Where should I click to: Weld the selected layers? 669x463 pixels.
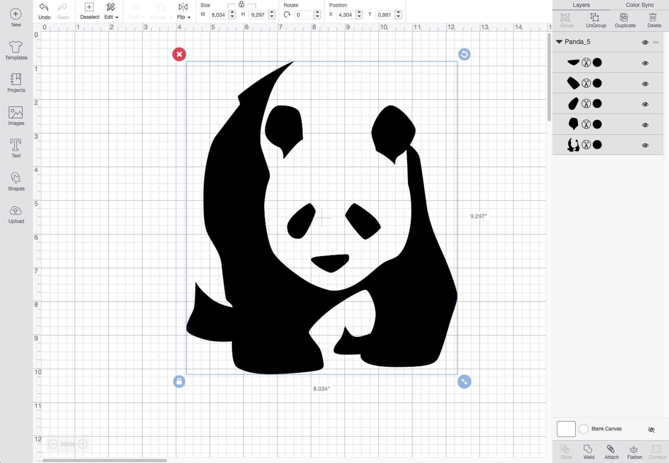pos(588,452)
